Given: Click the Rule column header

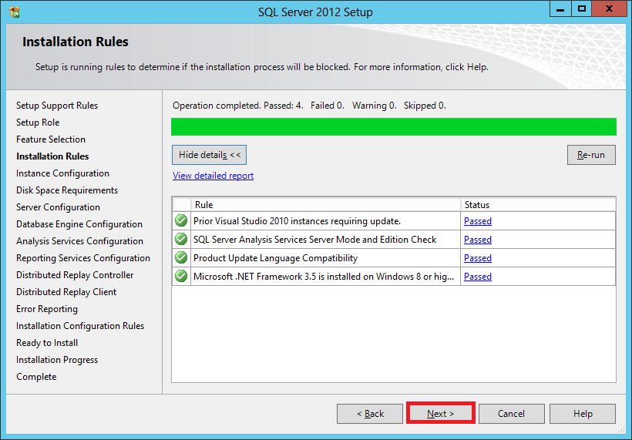Looking at the screenshot, I should (325, 205).
